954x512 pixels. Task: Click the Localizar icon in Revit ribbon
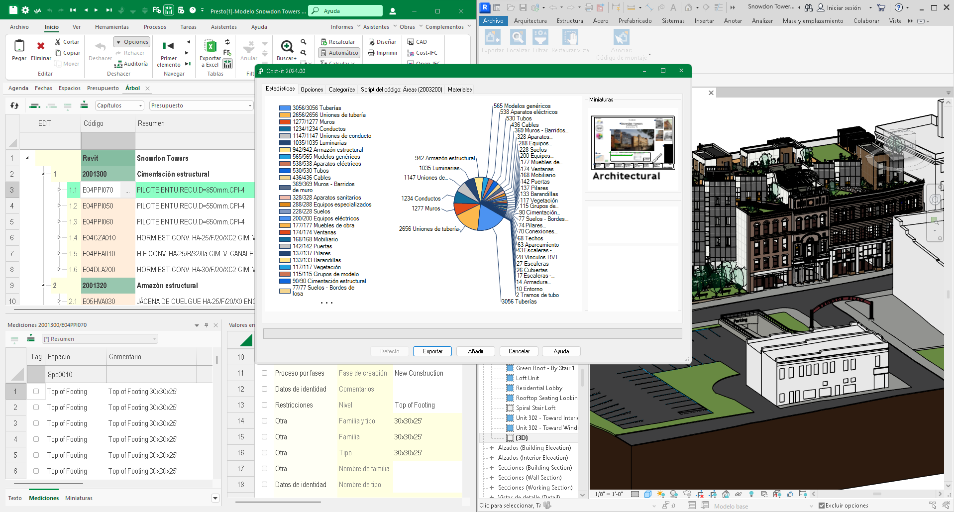coord(518,37)
